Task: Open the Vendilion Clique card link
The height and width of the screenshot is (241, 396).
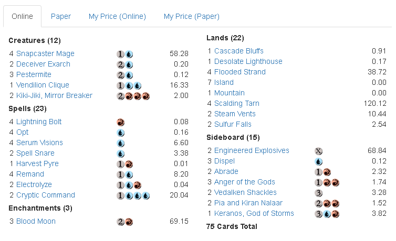Action: pos(43,85)
